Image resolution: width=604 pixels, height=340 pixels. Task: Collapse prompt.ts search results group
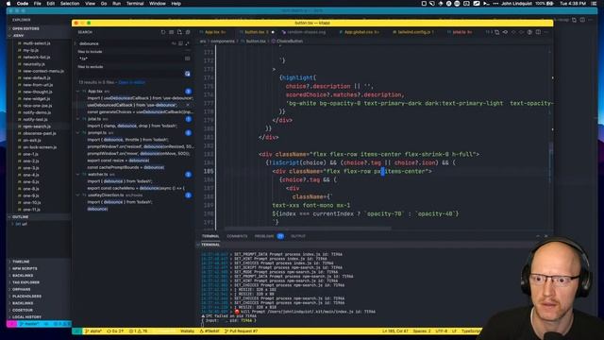tap(78, 132)
